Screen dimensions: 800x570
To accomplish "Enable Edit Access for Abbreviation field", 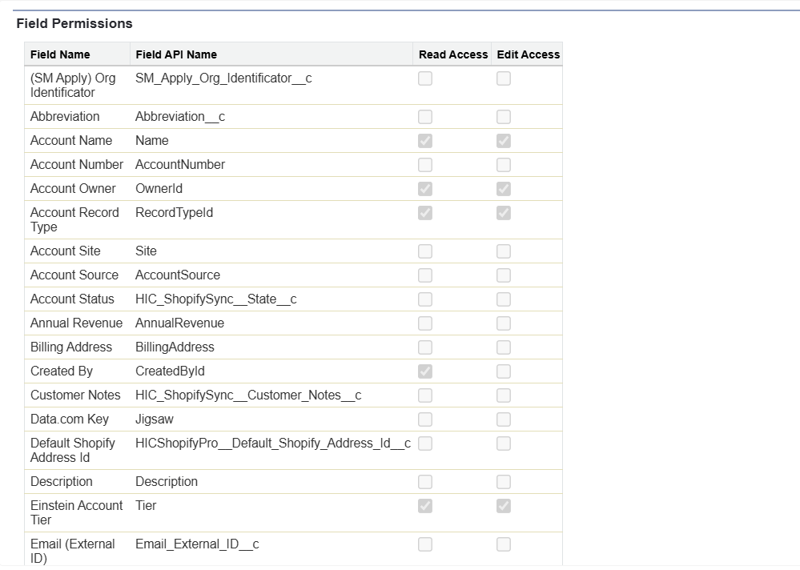I will click(x=504, y=117).
